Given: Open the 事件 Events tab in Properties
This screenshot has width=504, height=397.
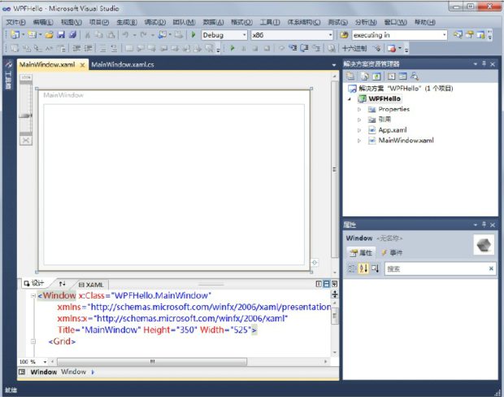Looking at the screenshot, I should (x=392, y=252).
